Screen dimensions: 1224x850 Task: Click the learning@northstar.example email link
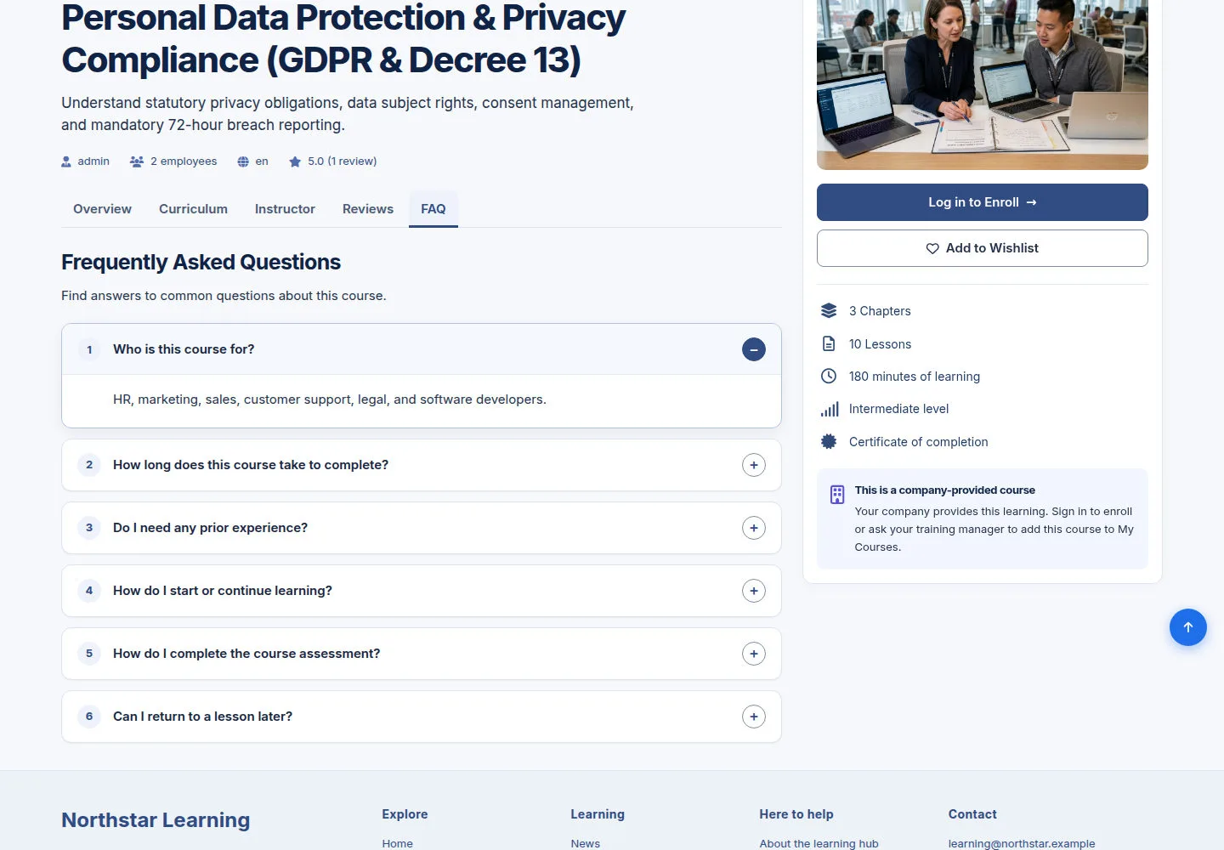click(1022, 843)
